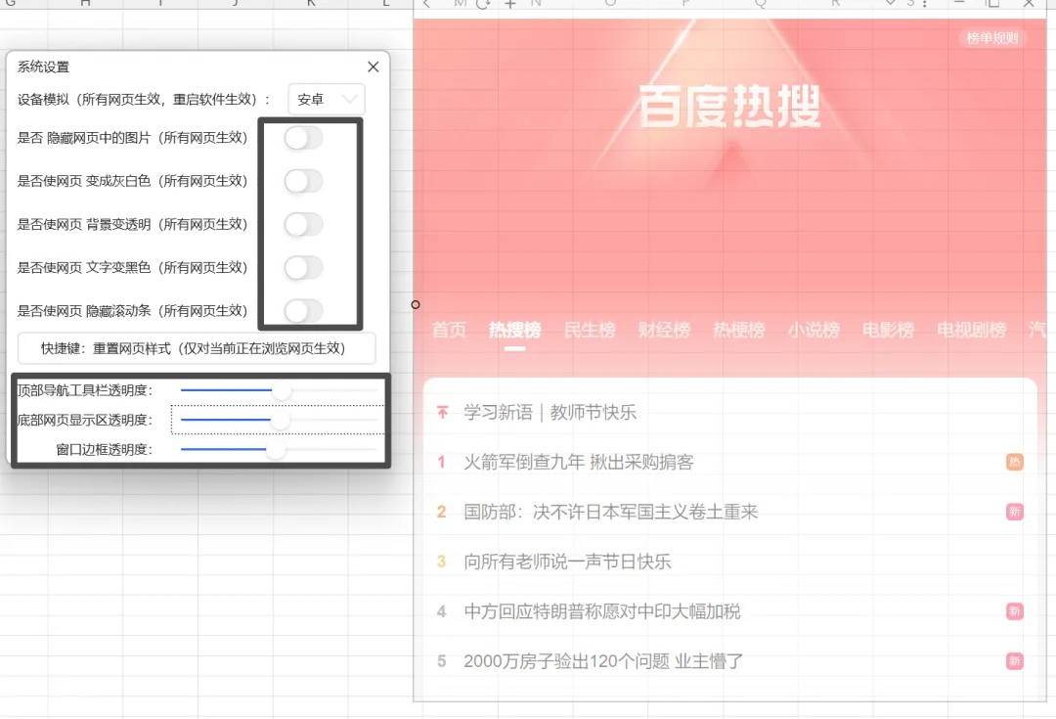
Task: Toggle the hide webpage images switch
Action: 303,138
